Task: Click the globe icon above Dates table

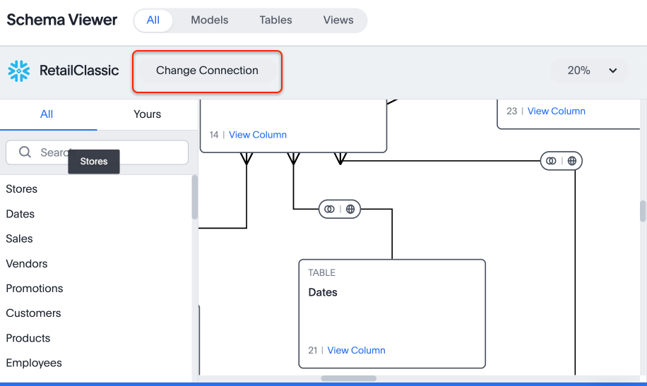Action: (x=350, y=210)
